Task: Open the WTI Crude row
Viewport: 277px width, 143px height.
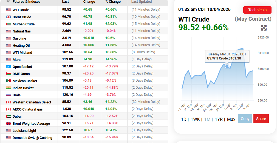Action: 84,10
